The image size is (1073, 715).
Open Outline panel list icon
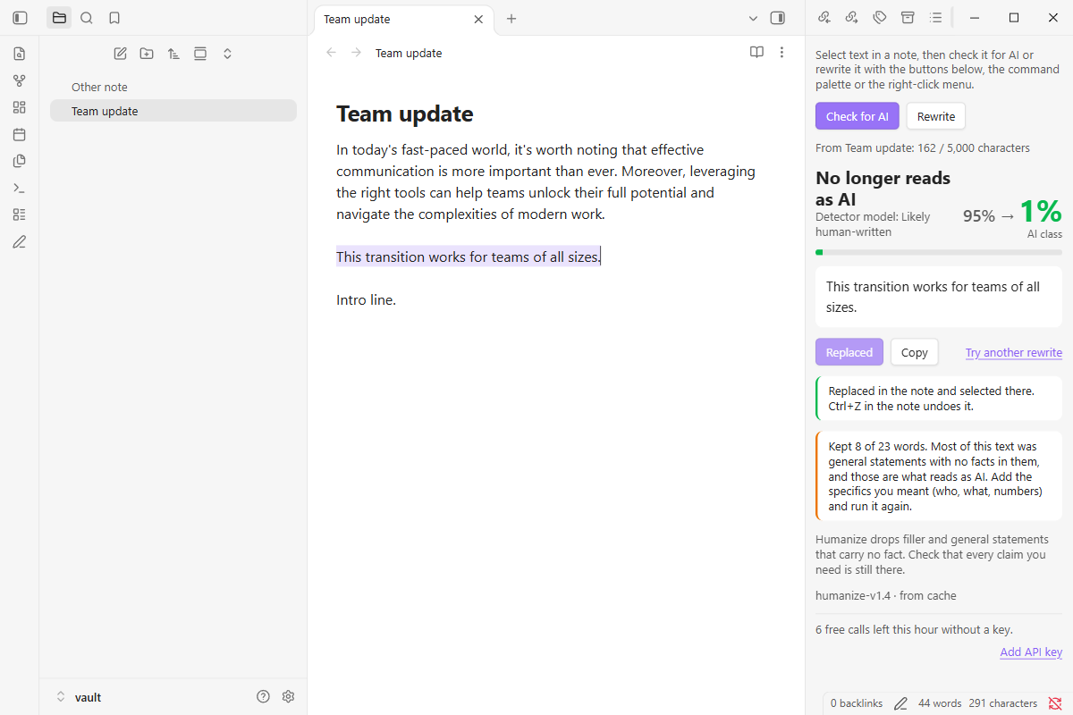click(935, 17)
